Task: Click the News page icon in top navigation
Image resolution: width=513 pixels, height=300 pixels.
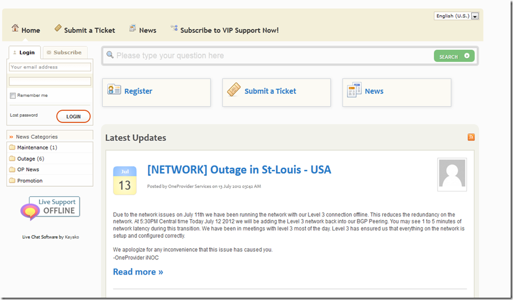Action: 132,28
